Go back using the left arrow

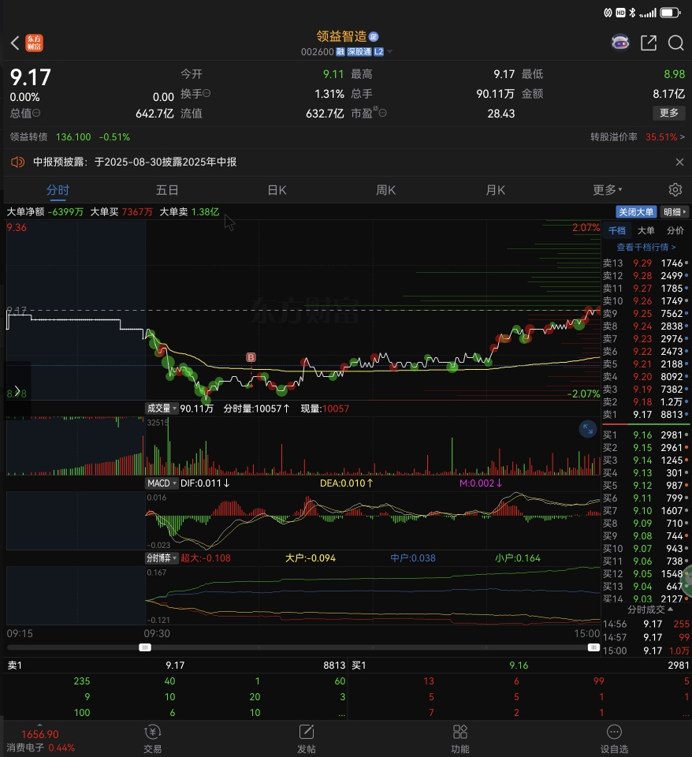click(x=15, y=43)
